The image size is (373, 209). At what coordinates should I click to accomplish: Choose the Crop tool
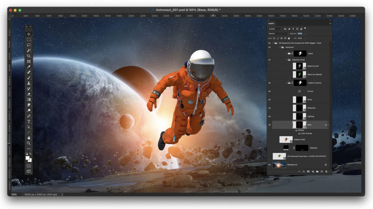(29, 56)
